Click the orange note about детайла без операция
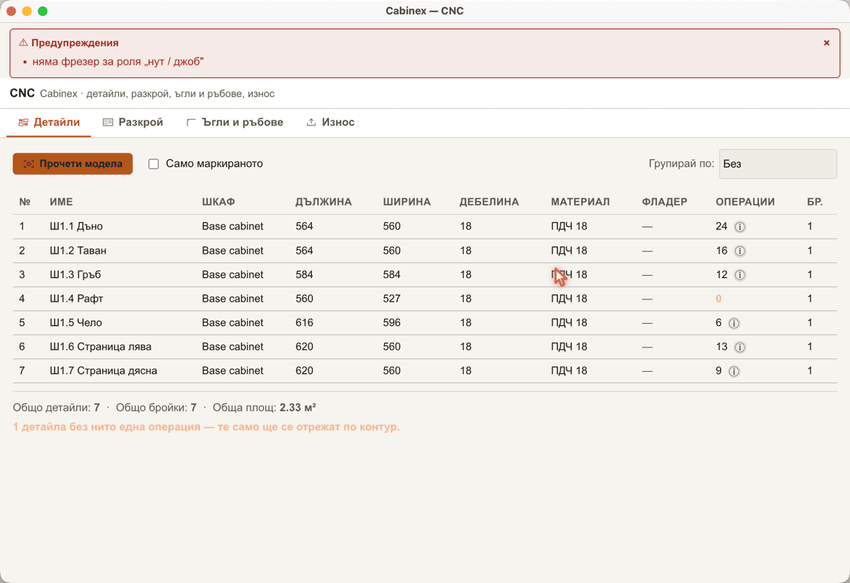Viewport: 850px width, 583px height. [x=206, y=427]
